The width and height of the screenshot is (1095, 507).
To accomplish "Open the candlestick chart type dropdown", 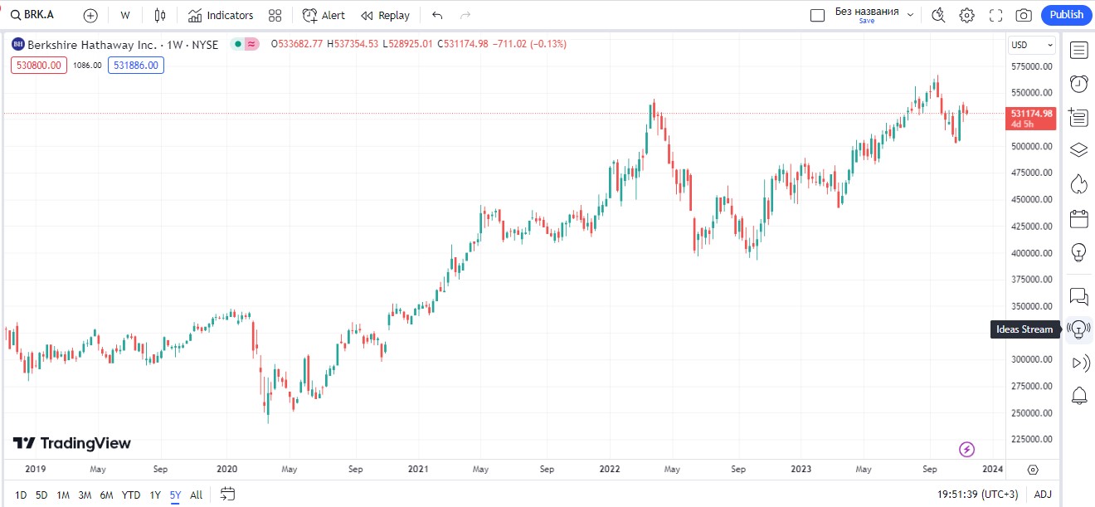I will click(x=160, y=15).
